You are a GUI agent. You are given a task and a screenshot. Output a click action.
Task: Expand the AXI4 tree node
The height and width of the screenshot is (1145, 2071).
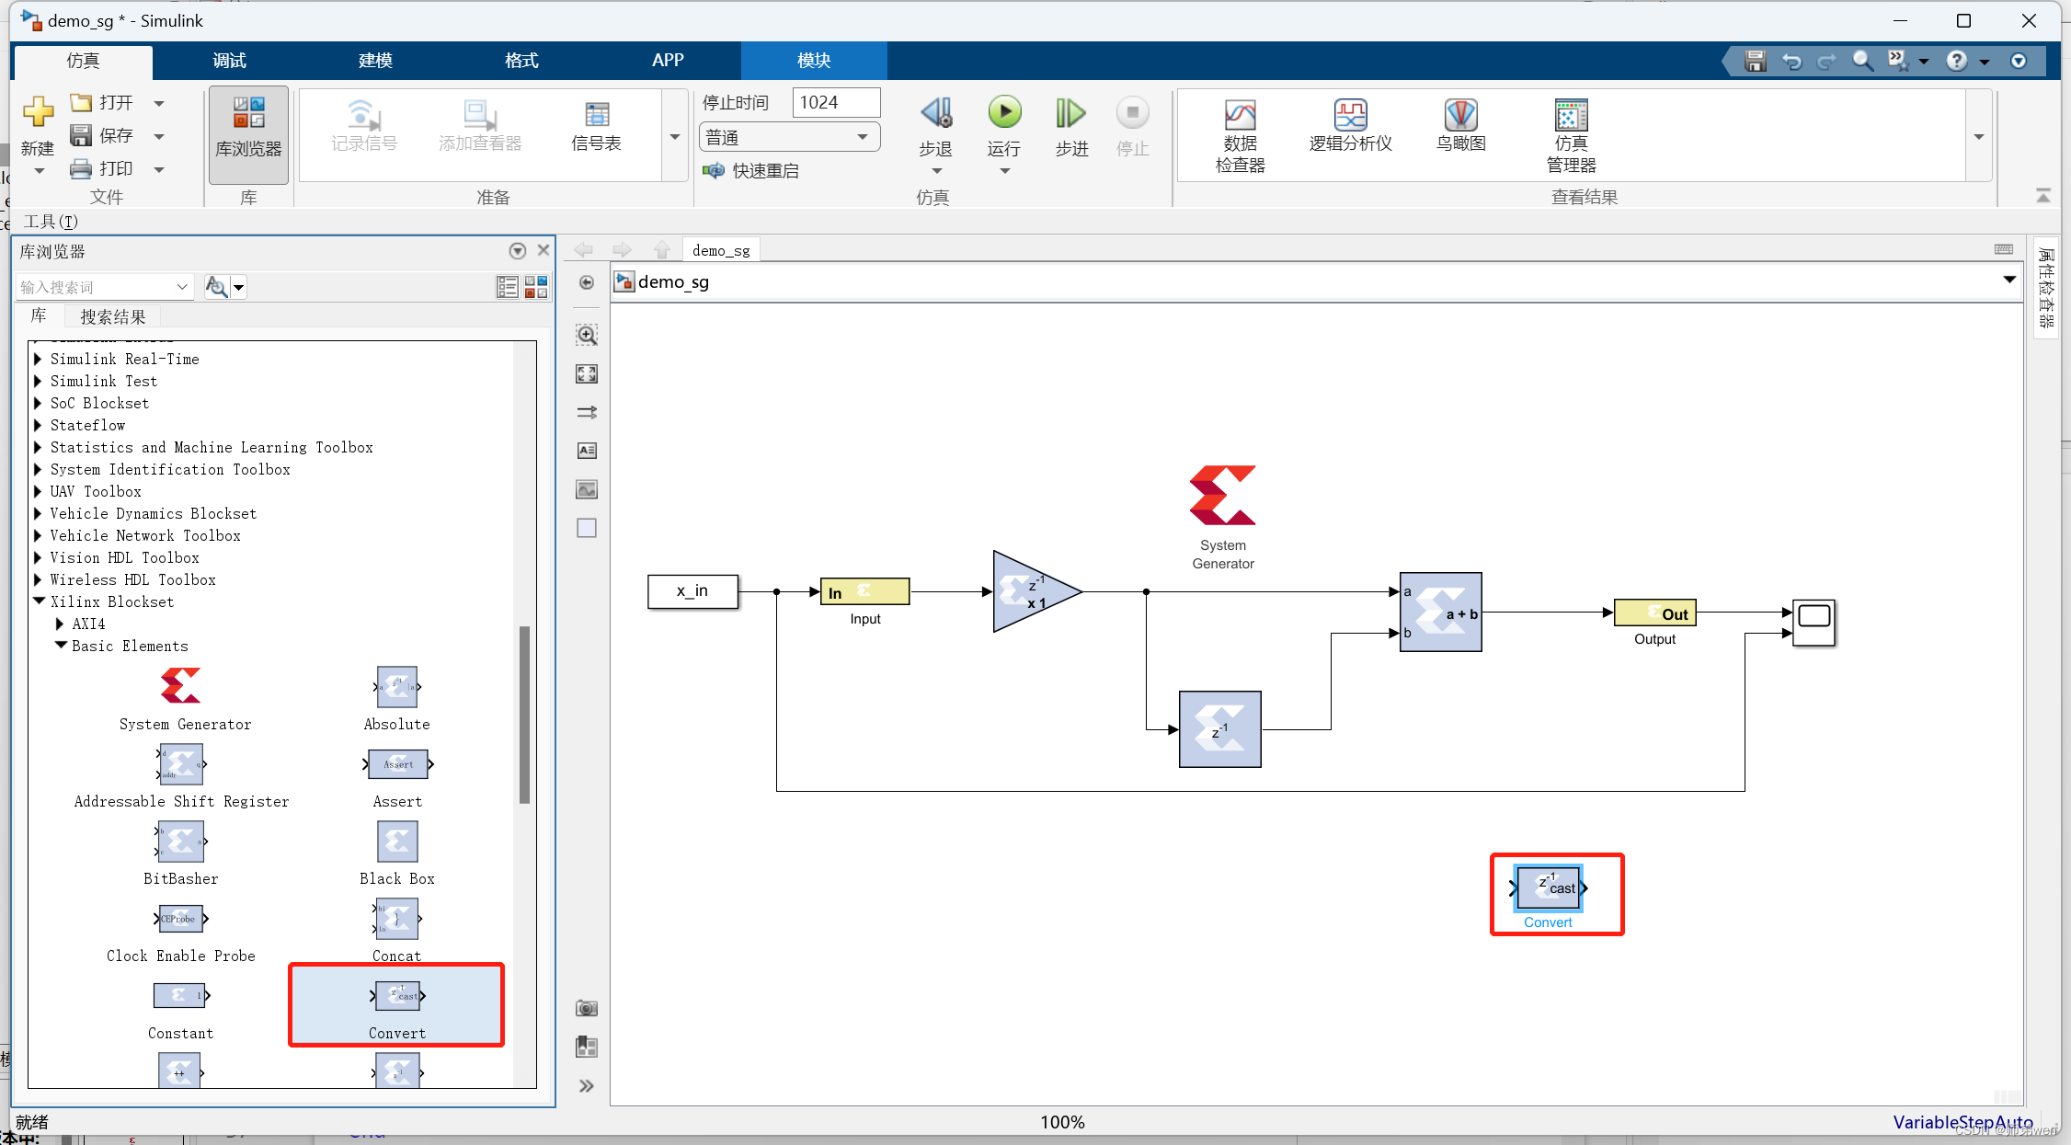point(60,624)
